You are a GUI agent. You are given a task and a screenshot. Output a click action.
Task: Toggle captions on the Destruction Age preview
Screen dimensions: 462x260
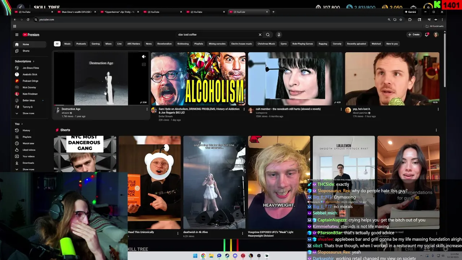(x=144, y=64)
